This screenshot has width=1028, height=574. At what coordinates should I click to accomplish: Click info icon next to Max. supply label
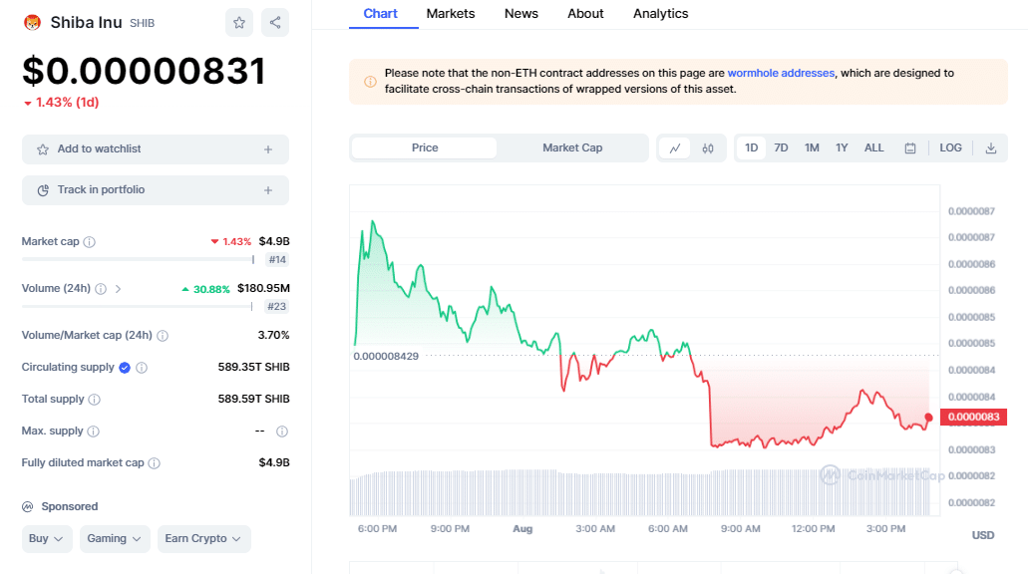(93, 431)
